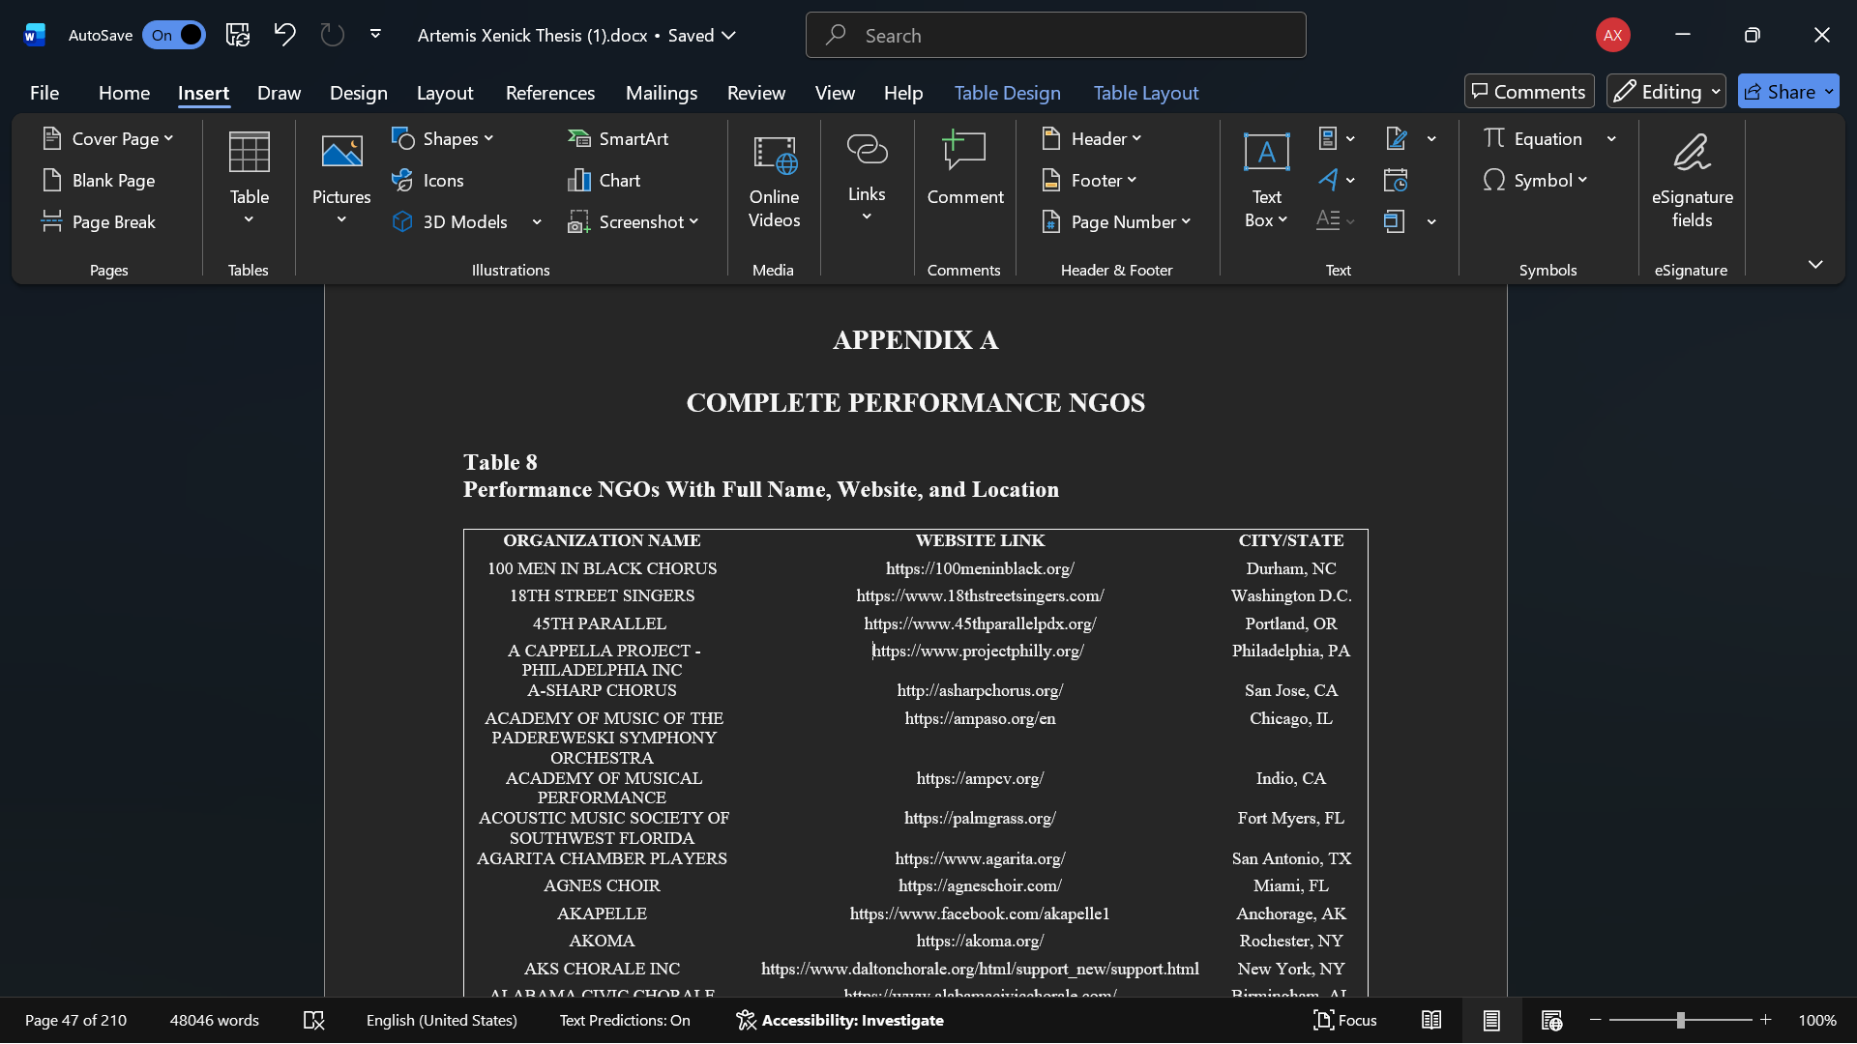This screenshot has width=1857, height=1044.
Task: Open the File menu
Action: click(44, 93)
